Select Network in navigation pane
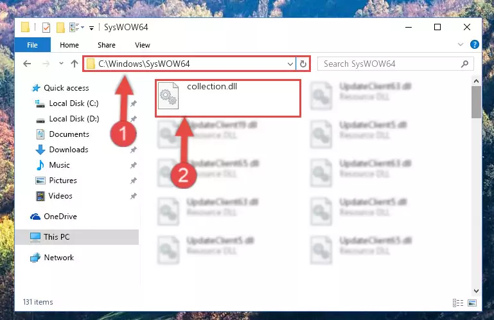 [x=59, y=258]
